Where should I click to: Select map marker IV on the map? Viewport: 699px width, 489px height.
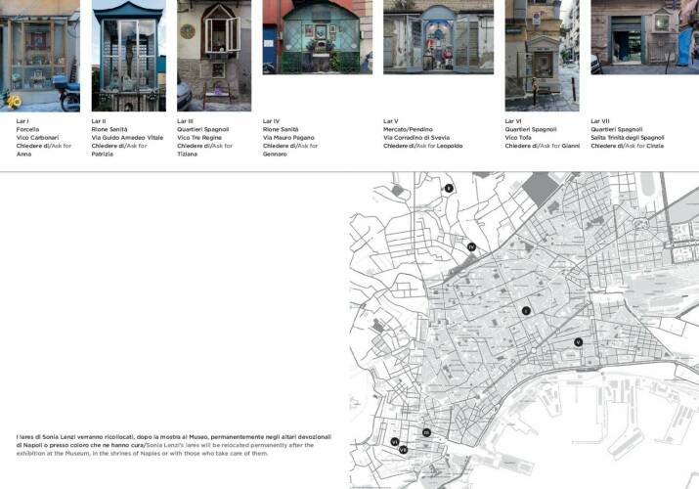[x=471, y=247]
